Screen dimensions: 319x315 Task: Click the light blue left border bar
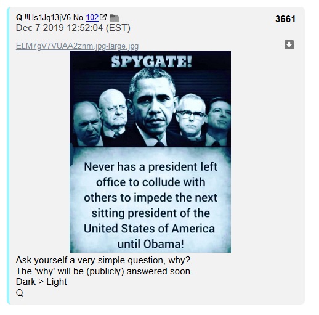[x=8, y=155]
